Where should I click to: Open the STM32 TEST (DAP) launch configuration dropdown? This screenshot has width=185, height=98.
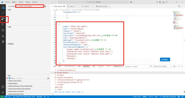click(29, 6)
